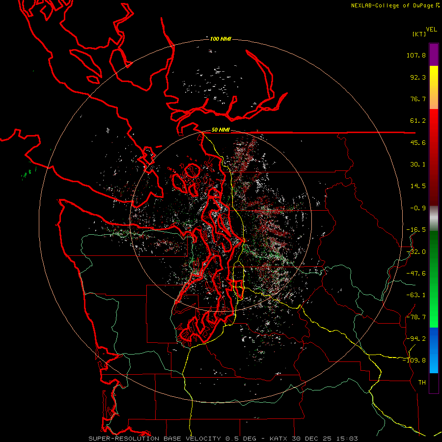Click the 107.8 legend value
The image size is (442, 442).
click(x=416, y=55)
